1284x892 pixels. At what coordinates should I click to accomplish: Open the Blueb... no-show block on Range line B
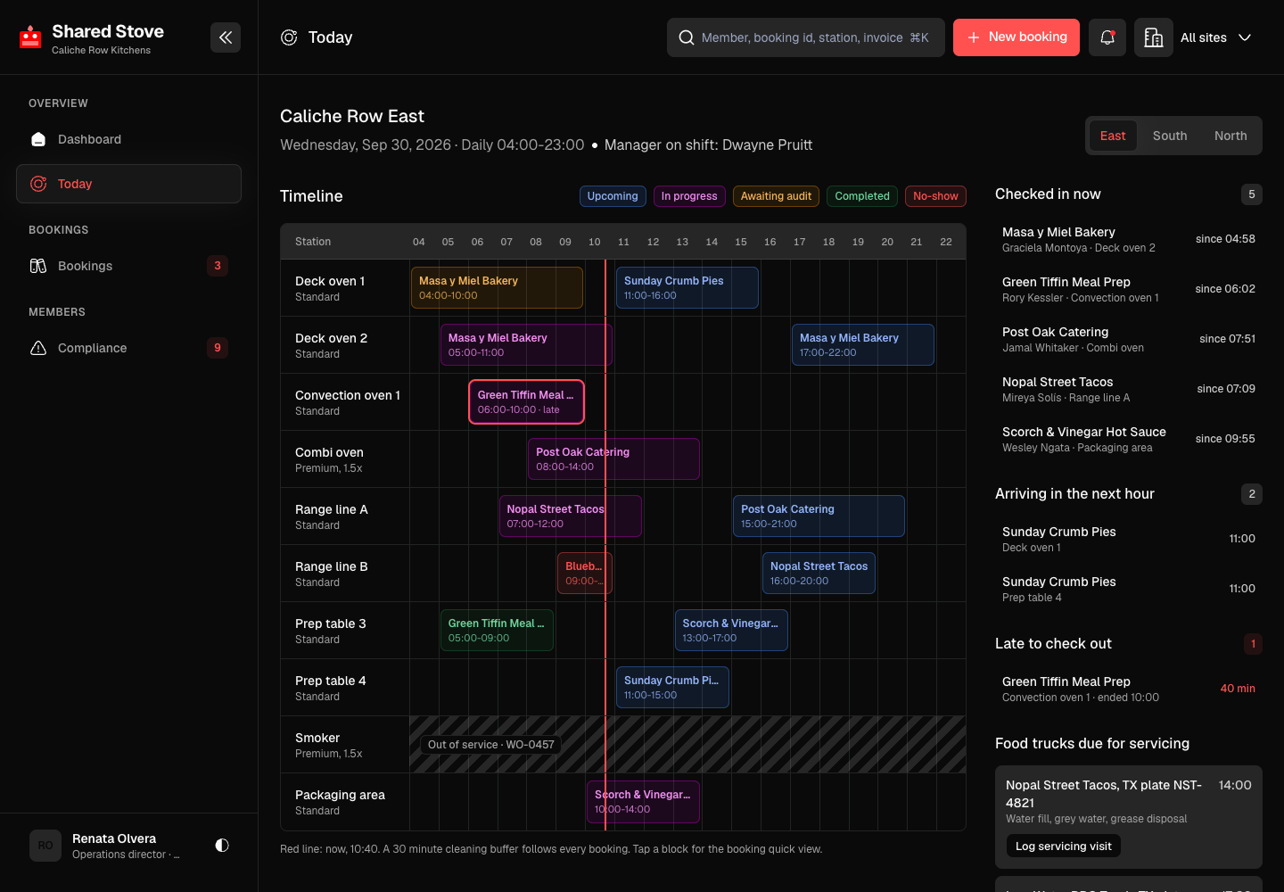point(584,574)
